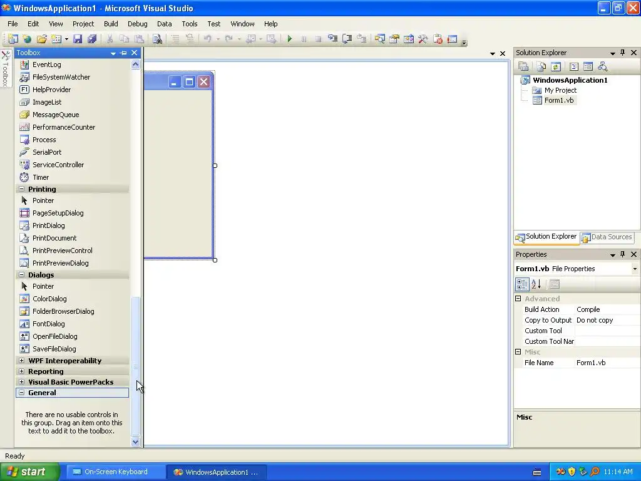Screen dimensions: 641x481
Task: Start debugging with the green play icon
Action: click(x=289, y=39)
